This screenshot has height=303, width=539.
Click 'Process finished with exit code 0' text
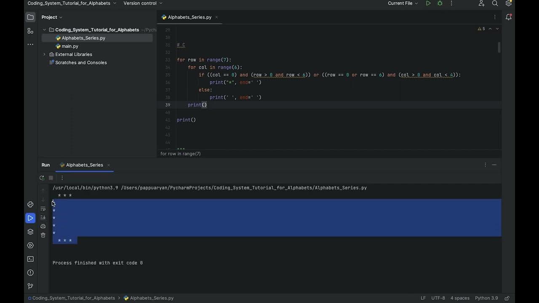(98, 263)
